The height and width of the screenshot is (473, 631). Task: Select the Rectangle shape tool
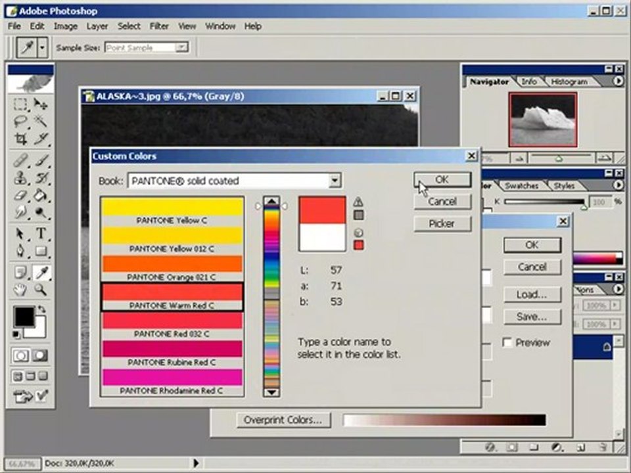click(x=41, y=251)
